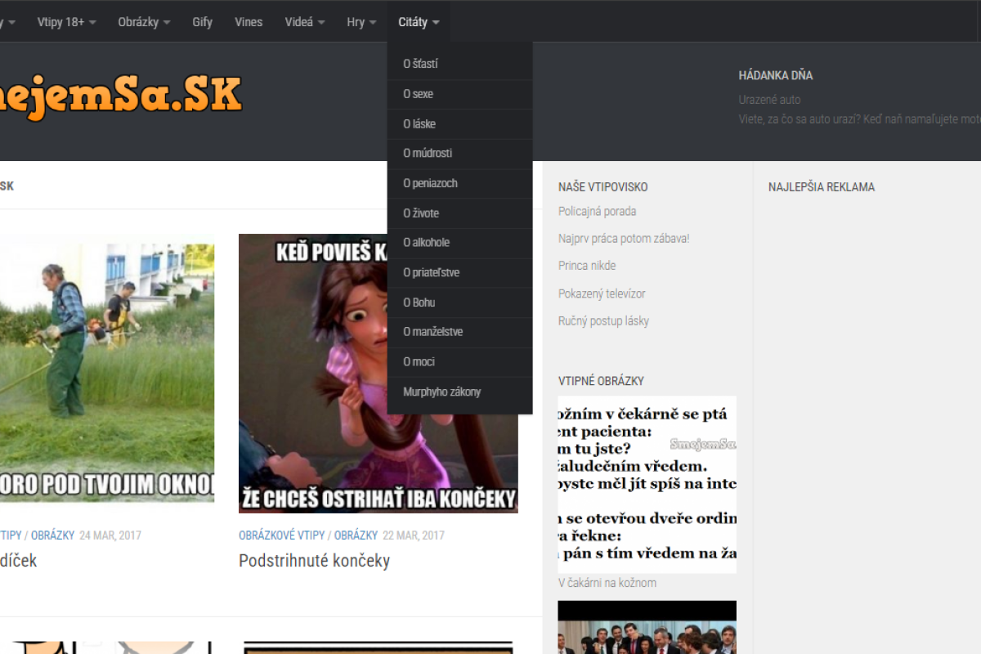Open the waiting room joke image thumbnail

pos(647,485)
